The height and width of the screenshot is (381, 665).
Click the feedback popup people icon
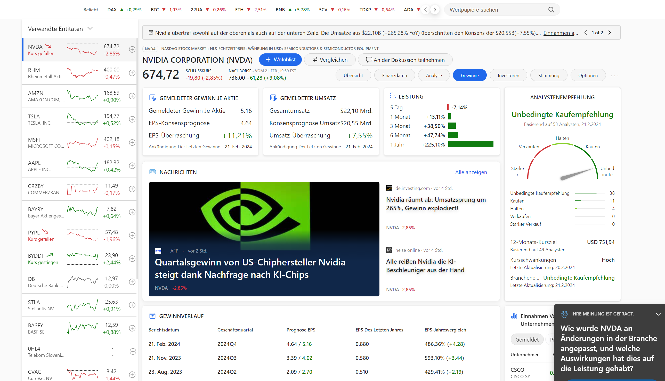[x=564, y=314]
